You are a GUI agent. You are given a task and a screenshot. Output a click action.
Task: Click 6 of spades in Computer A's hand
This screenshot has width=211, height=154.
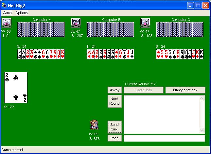pyautogui.click(x=47, y=54)
